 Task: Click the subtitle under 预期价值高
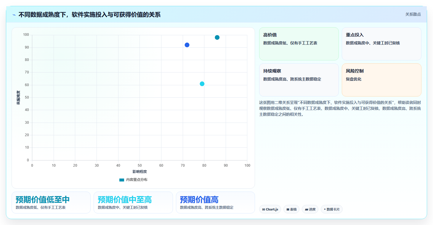click(207, 208)
